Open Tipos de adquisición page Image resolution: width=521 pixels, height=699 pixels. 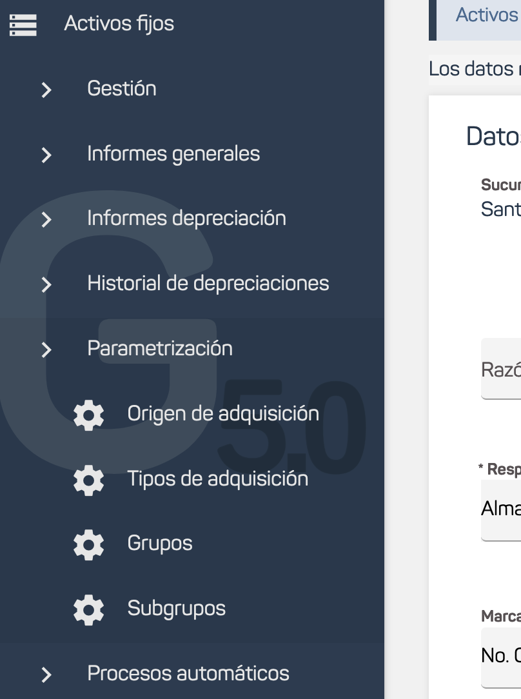(x=217, y=478)
